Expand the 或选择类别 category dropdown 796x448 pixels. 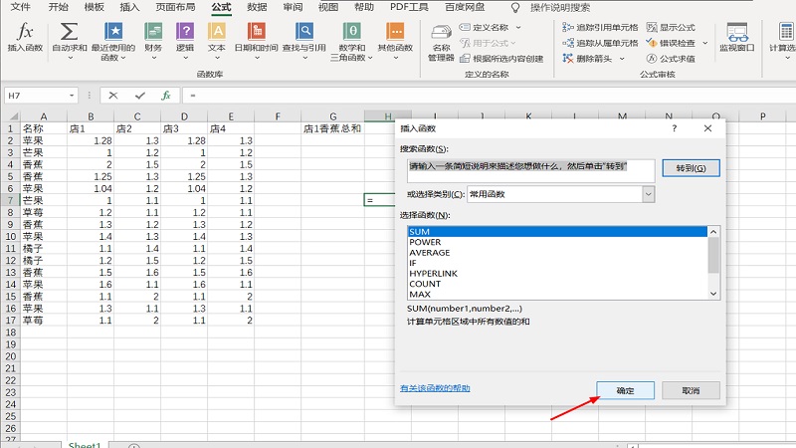648,194
